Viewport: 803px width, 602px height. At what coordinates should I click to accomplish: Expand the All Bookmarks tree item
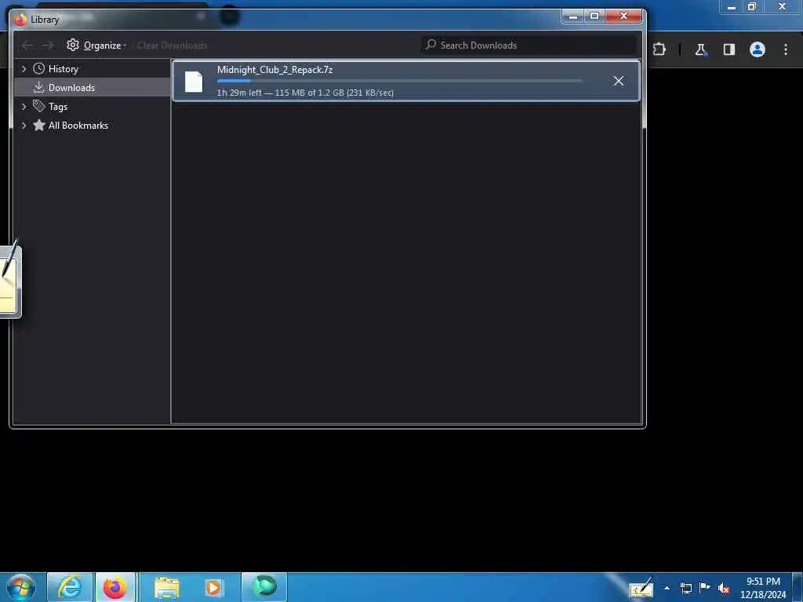tap(24, 125)
